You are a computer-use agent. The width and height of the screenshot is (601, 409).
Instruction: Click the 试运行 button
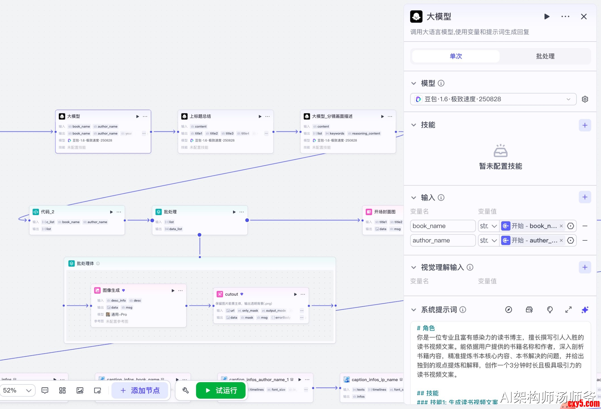pyautogui.click(x=221, y=390)
